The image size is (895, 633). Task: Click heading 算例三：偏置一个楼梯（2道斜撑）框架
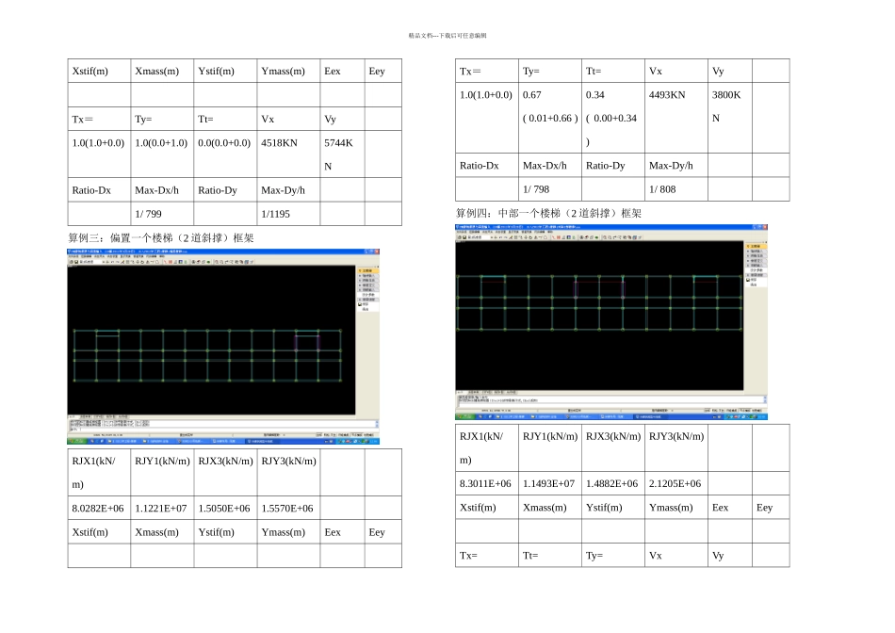(161, 237)
